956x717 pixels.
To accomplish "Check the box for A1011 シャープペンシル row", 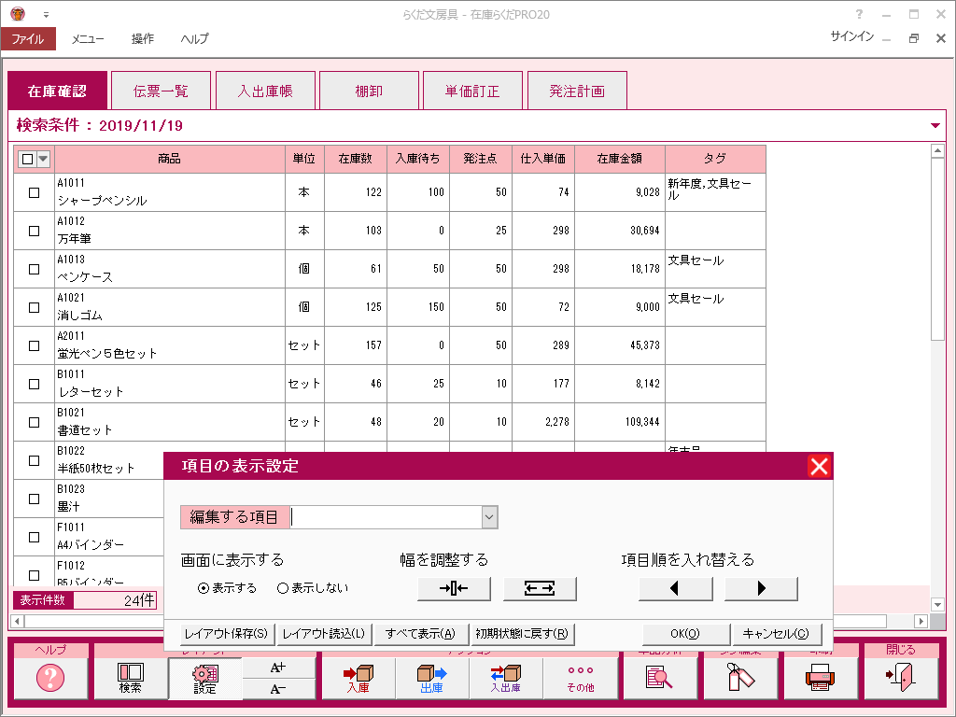I will [x=35, y=192].
